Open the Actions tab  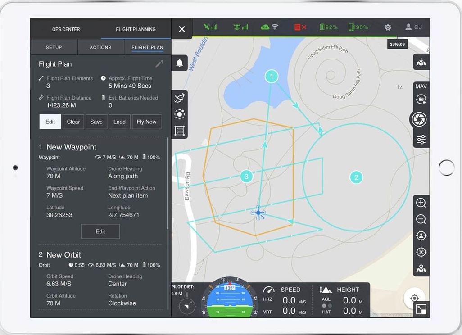click(x=100, y=47)
